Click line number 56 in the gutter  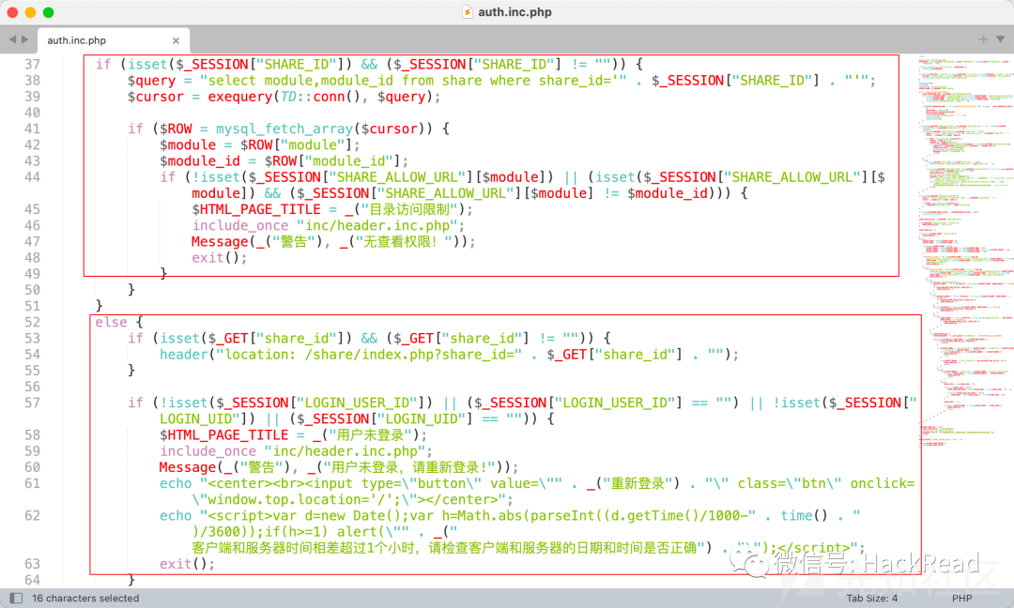click(x=32, y=387)
